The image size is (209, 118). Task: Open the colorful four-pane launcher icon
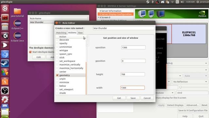pyautogui.click(x=5, y=72)
